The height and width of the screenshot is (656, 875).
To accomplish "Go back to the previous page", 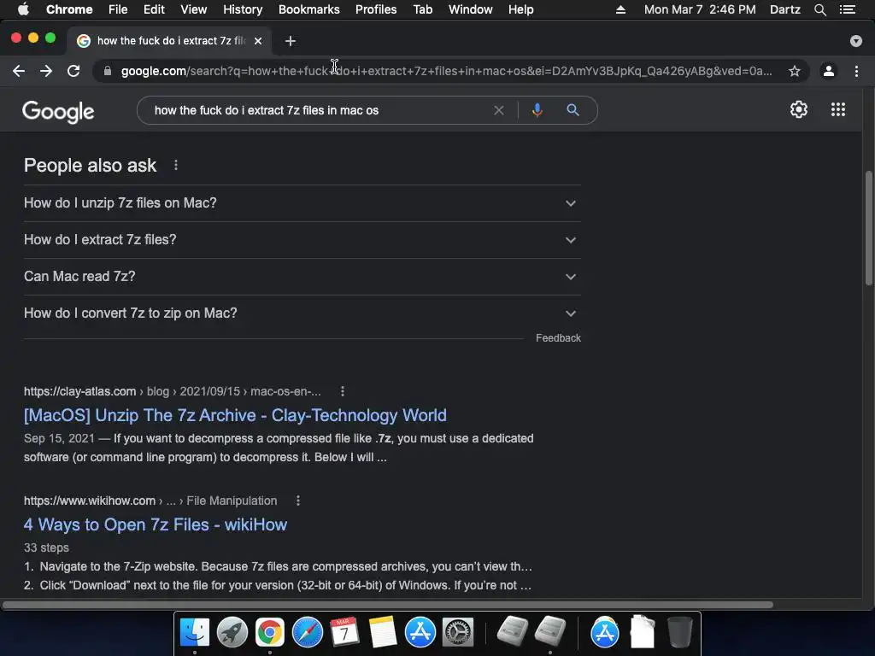I will tap(19, 71).
